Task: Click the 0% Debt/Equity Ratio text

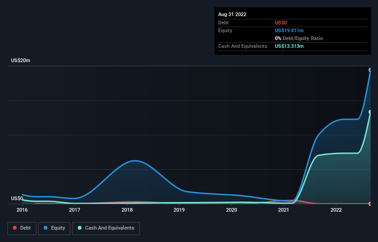Action: tap(299, 38)
